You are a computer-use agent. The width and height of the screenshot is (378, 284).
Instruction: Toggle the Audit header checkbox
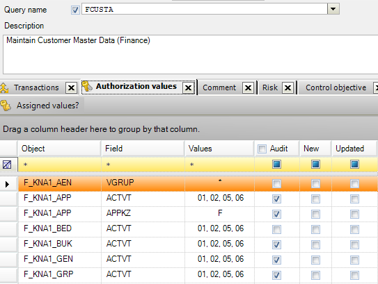click(262, 149)
